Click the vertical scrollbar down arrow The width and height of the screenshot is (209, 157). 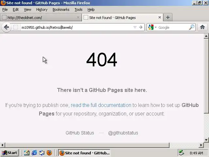coord(206,140)
